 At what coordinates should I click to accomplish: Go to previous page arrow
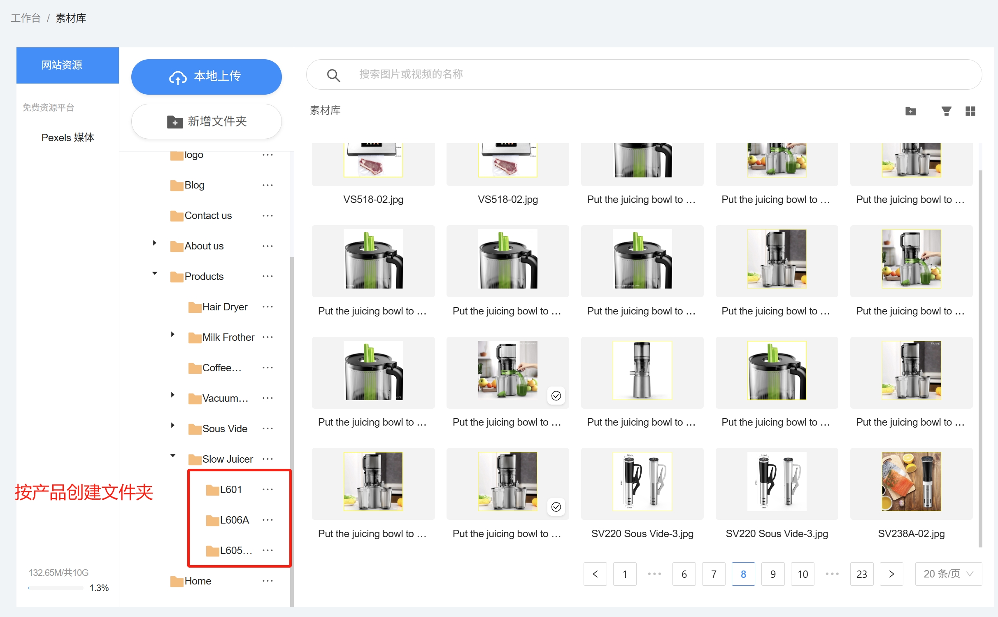pos(595,574)
